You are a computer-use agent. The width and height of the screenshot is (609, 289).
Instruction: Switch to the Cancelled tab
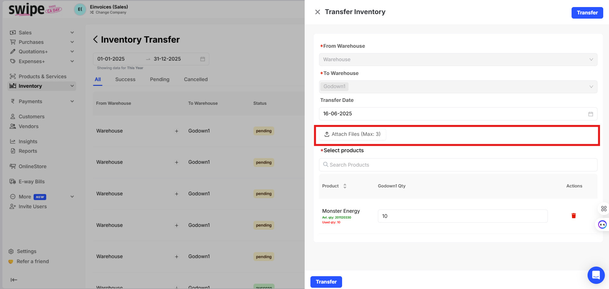(x=196, y=79)
